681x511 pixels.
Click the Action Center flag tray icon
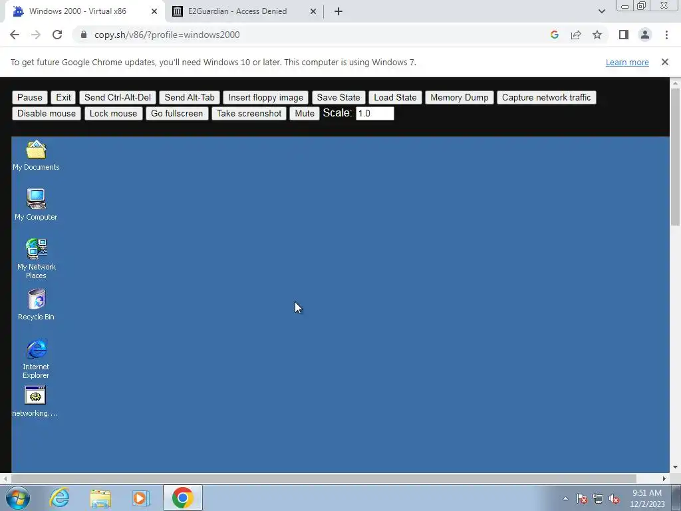click(x=582, y=498)
